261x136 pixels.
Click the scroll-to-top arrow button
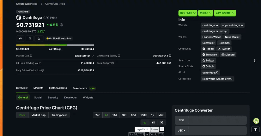(x=256, y=129)
